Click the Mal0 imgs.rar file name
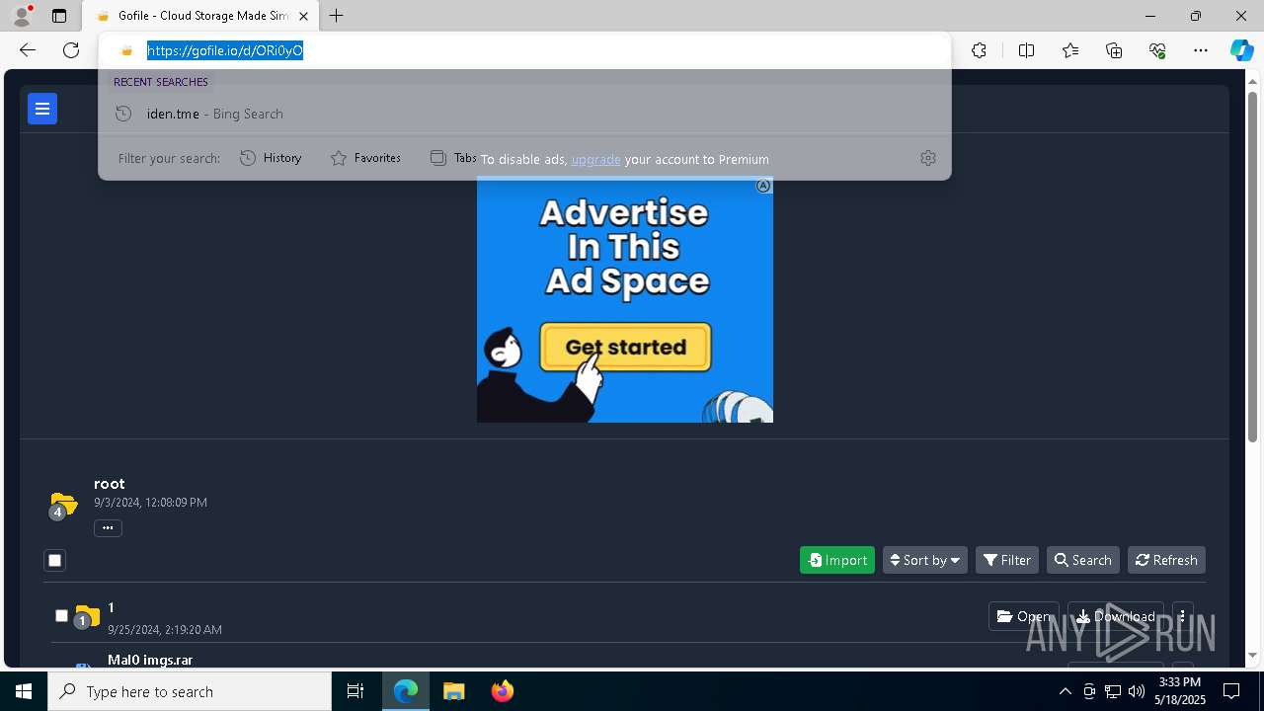1264x711 pixels. (x=150, y=660)
